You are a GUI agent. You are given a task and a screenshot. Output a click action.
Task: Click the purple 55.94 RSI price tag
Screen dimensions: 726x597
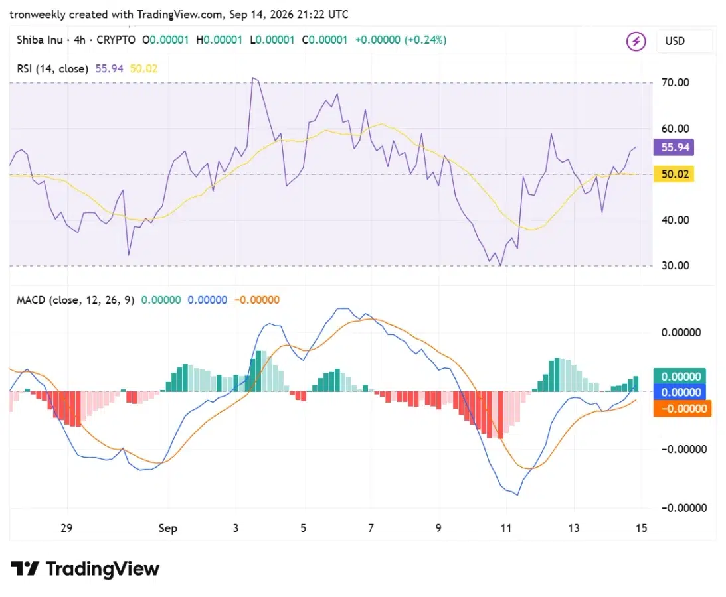674,147
